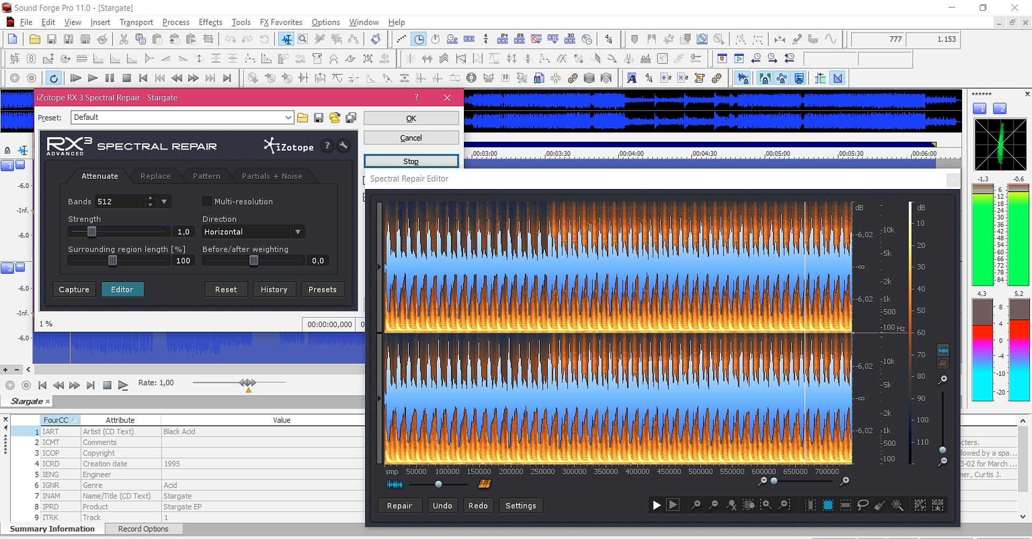Screen dimensions: 1032x539
Task: Click Surrounding region length slider handle
Action: point(112,260)
